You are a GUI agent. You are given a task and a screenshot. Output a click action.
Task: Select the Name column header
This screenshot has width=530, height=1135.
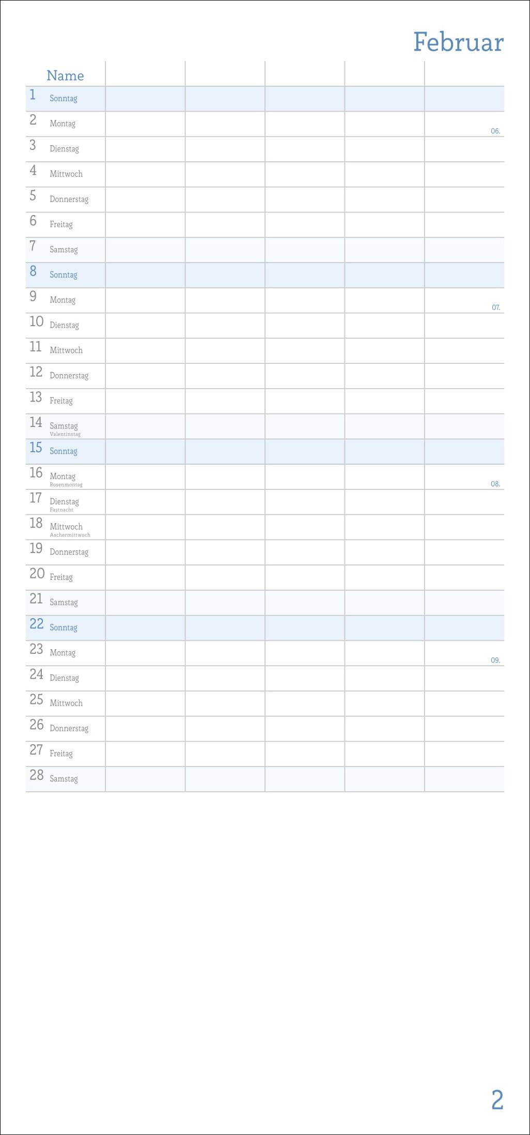coord(65,76)
